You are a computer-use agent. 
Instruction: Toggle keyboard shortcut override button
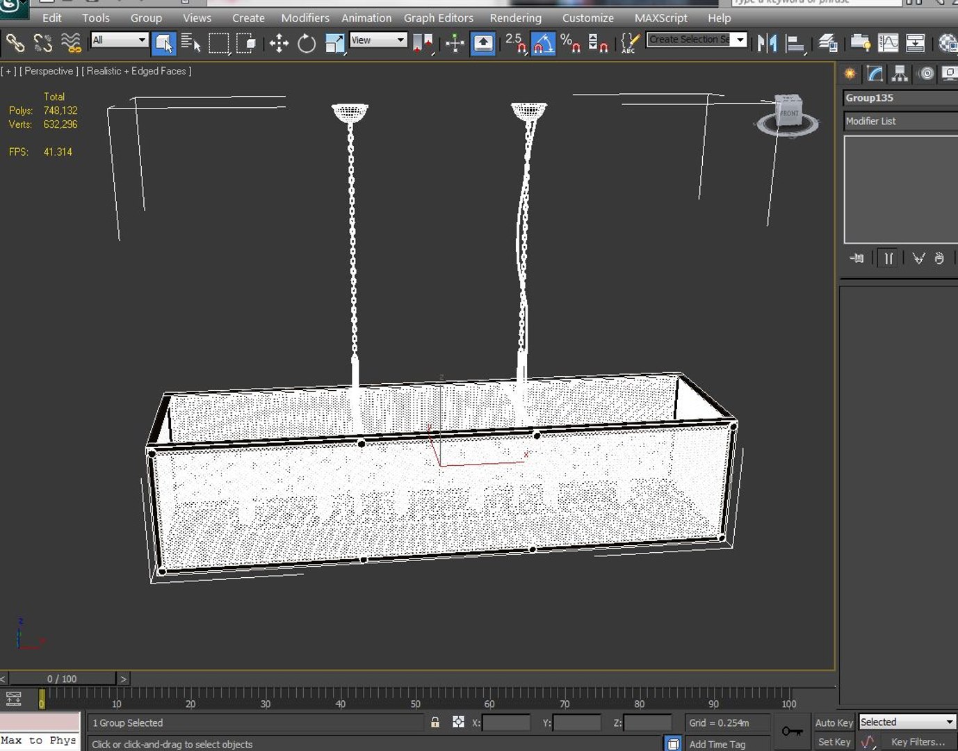483,43
